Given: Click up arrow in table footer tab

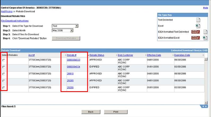Looking at the screenshot, I should coord(203,106).
